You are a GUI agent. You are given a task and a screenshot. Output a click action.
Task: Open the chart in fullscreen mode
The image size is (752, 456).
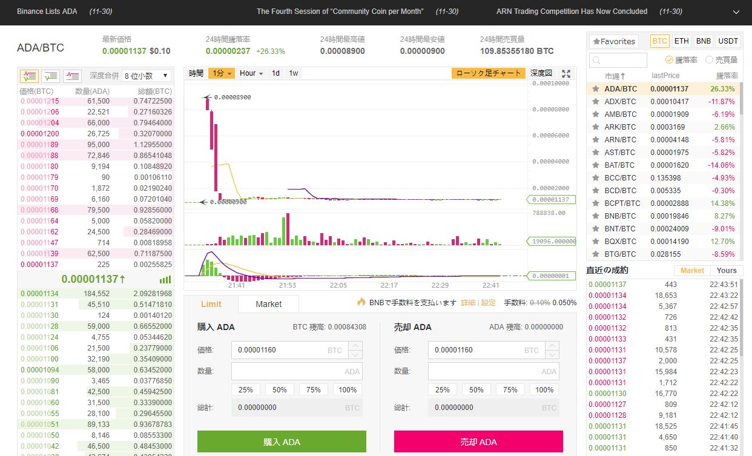point(566,73)
